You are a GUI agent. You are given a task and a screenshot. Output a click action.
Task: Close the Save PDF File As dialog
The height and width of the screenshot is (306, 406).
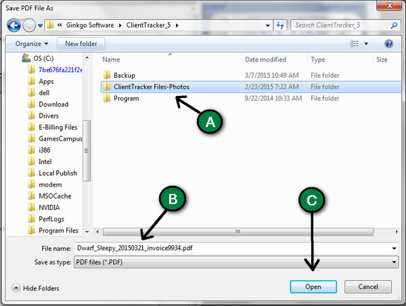(389, 5)
